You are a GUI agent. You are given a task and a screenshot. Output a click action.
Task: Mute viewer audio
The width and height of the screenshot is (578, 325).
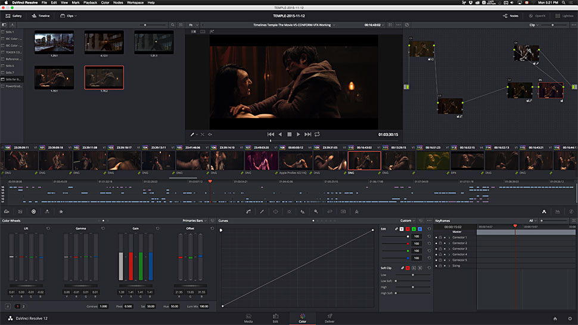[210, 135]
